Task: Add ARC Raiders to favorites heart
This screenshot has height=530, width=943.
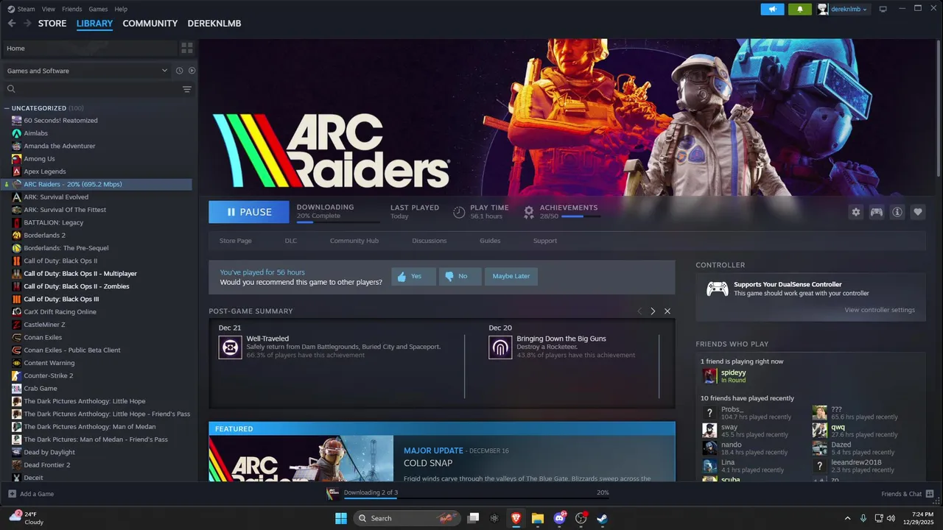Action: click(918, 212)
